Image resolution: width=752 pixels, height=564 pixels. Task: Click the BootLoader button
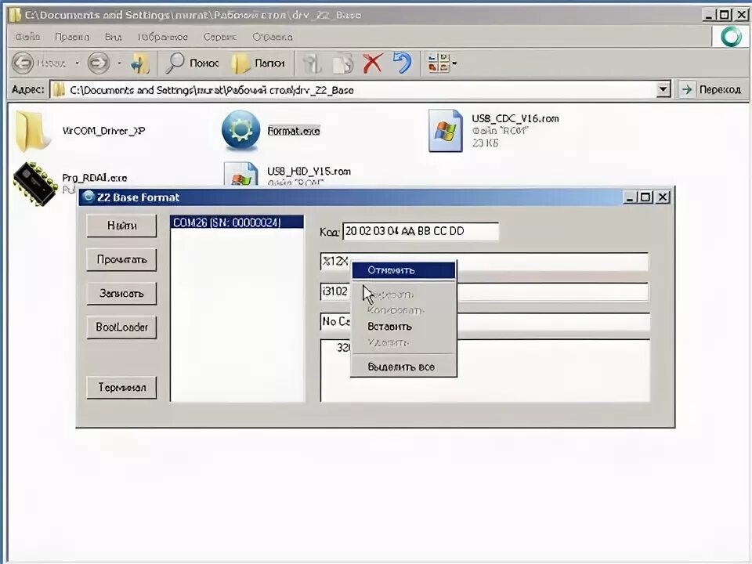[122, 327]
